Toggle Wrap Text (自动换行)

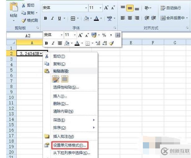[x=171, y=8]
